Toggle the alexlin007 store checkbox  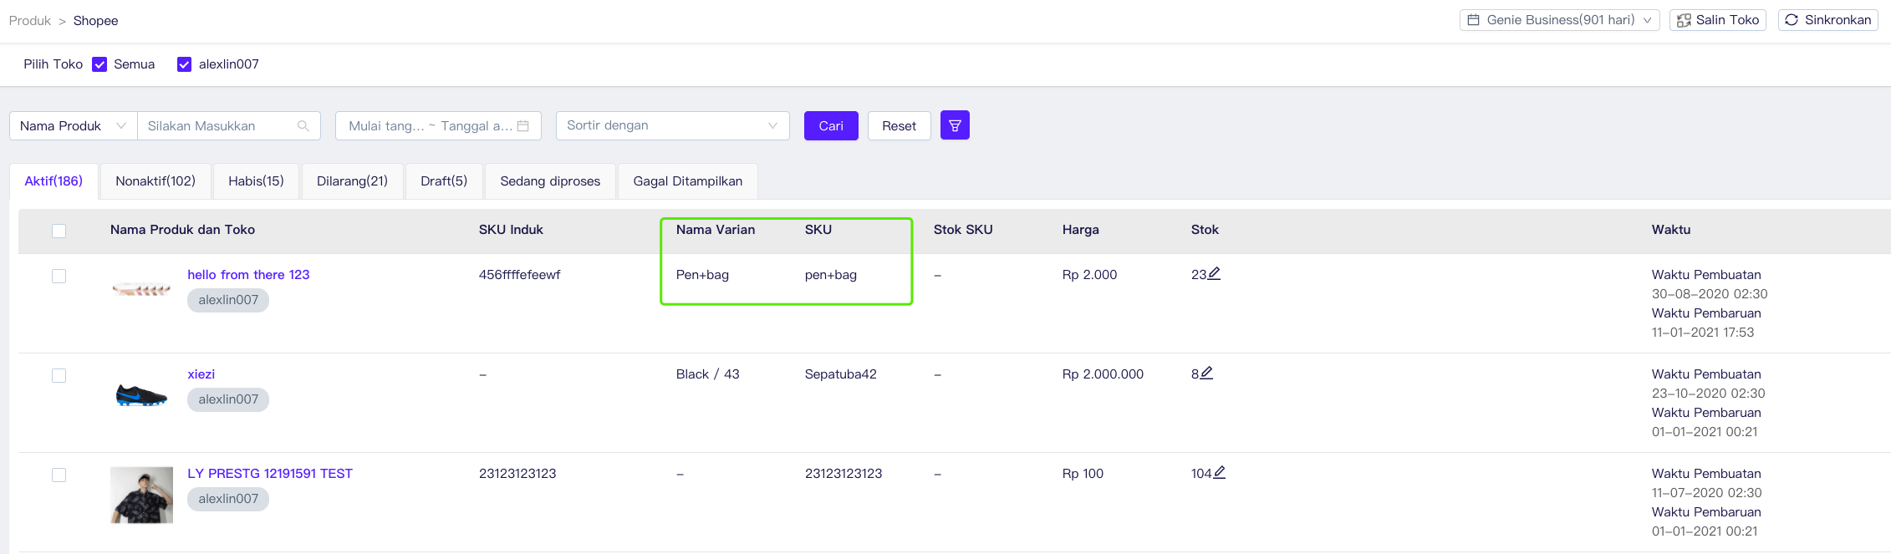(x=185, y=64)
